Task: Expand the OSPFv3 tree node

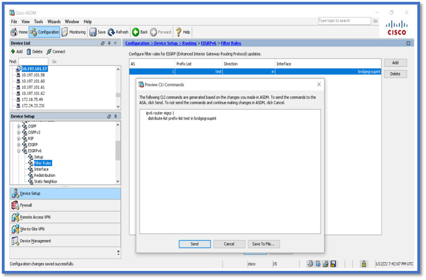Action: (x=19, y=133)
